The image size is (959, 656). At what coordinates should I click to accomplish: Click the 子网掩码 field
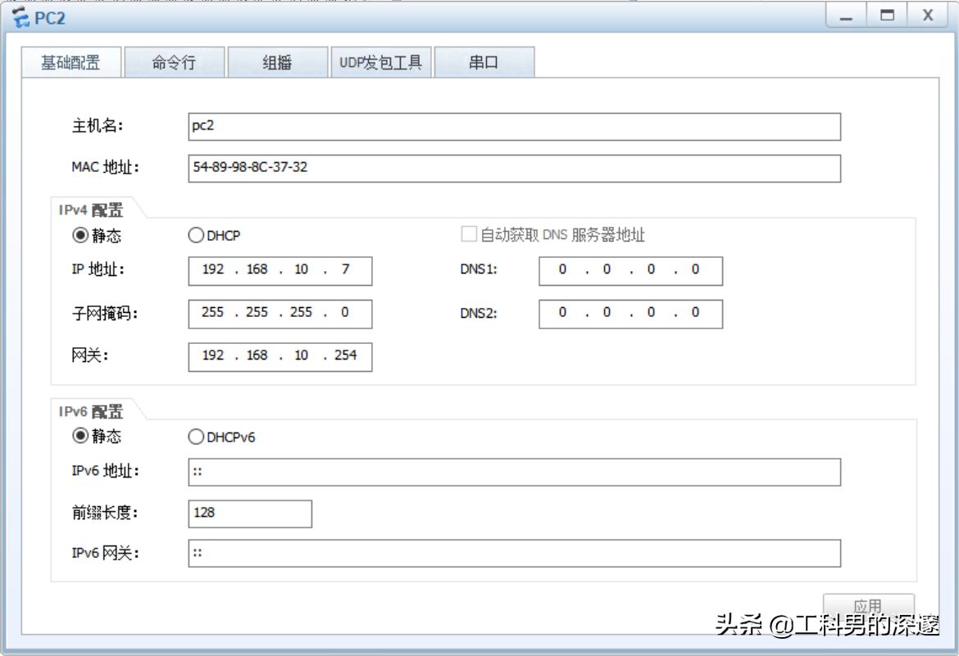tap(280, 313)
